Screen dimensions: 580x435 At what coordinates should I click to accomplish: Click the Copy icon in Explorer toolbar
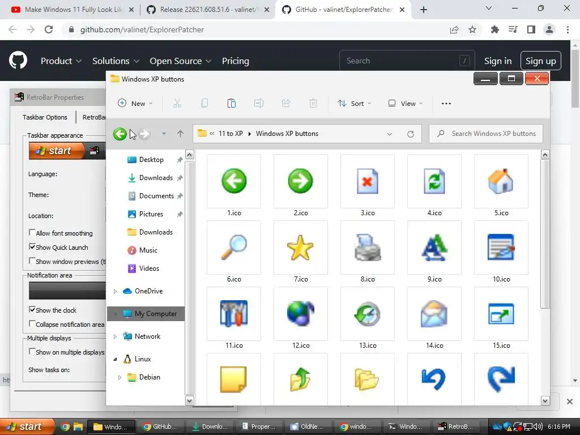pos(204,104)
